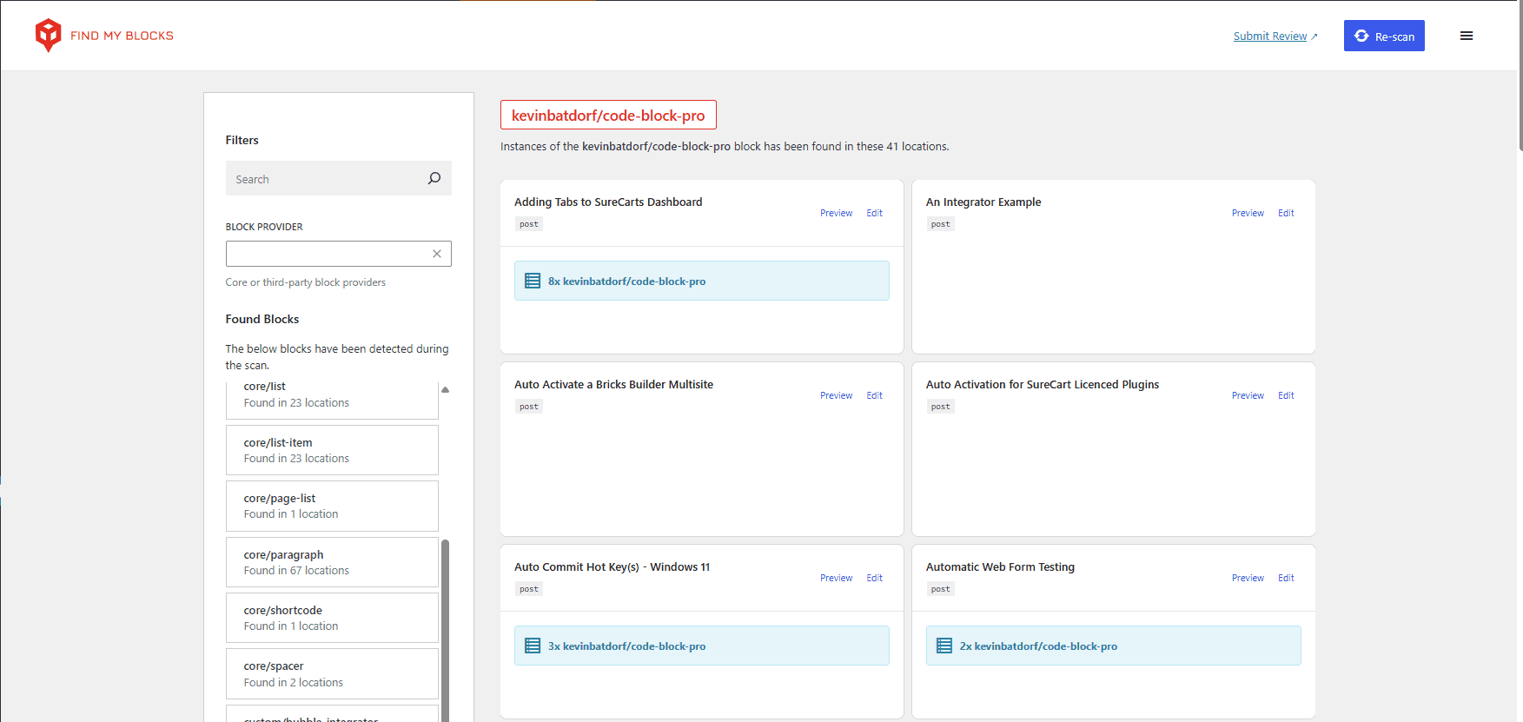Click the search magnifier icon in Filters
The height and width of the screenshot is (722, 1523).
click(434, 178)
